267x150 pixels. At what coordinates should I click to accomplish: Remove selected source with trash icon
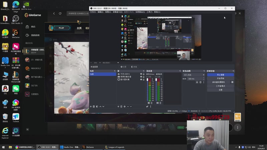click(x=121, y=107)
